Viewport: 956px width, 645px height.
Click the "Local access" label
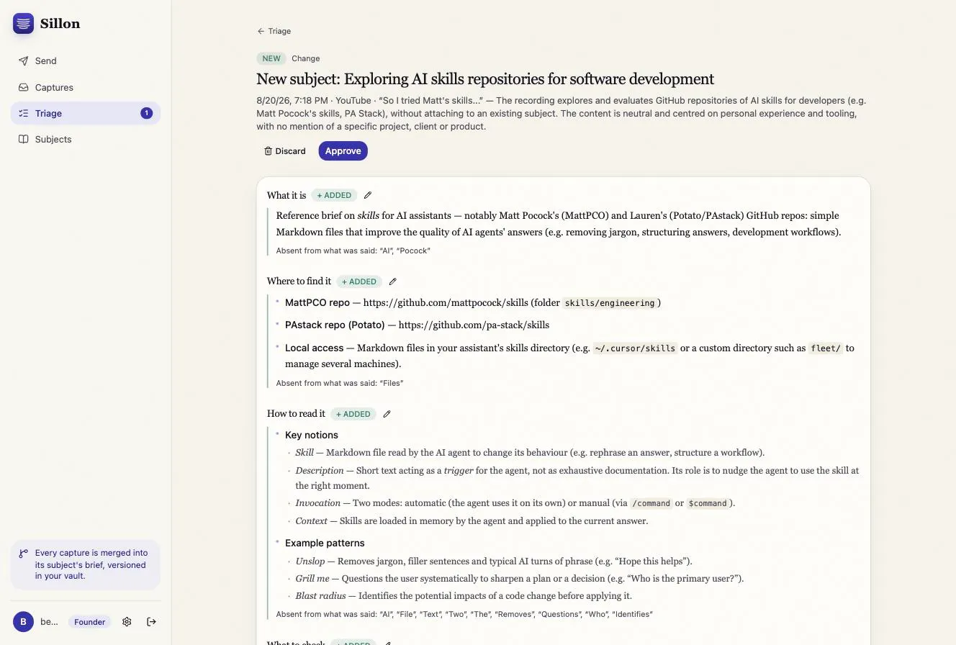coord(314,348)
